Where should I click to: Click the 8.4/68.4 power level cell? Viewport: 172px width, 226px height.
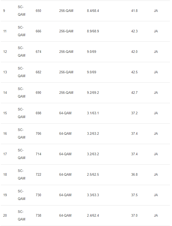coord(93,11)
